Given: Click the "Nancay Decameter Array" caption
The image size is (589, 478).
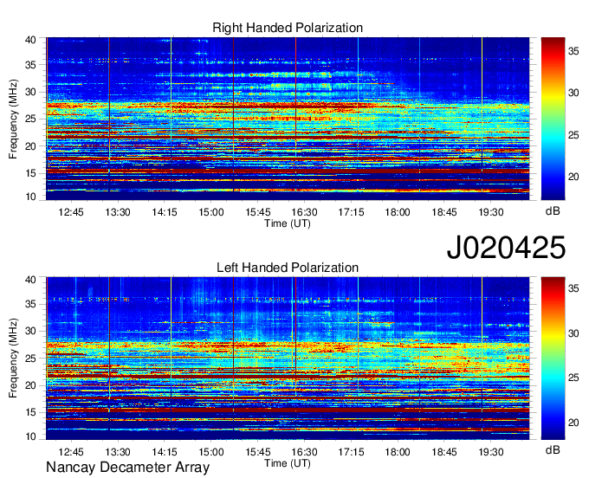Looking at the screenshot, I should [x=127, y=468].
